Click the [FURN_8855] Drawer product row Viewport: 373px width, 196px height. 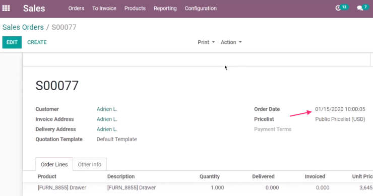tap(198, 187)
